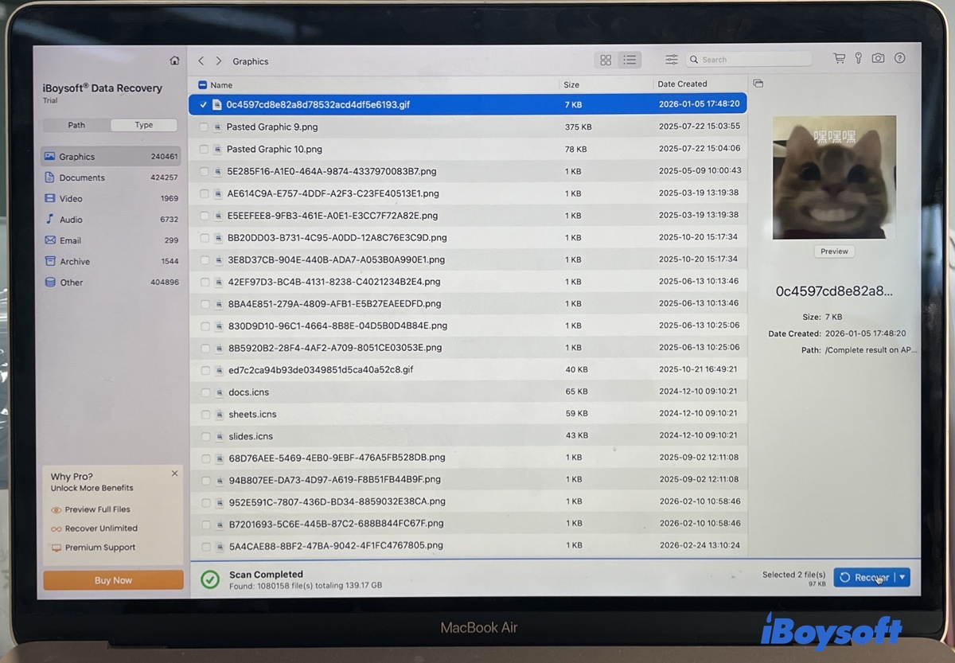Switch to grid view layout

[x=606, y=60]
